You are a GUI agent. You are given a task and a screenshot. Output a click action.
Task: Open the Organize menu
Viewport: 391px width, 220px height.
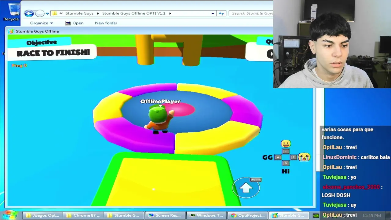(42, 23)
